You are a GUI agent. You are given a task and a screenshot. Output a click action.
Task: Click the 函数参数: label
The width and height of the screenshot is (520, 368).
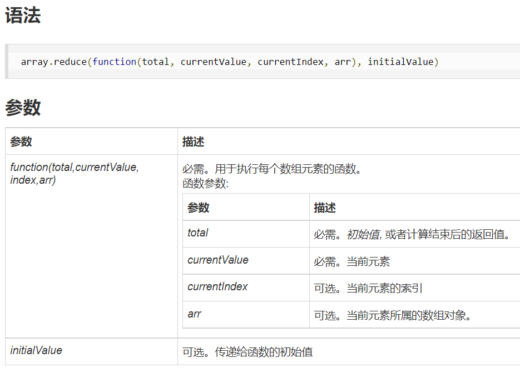coord(205,184)
